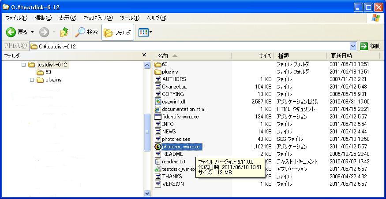Click the fidentify_win.exe application icon

[158, 117]
